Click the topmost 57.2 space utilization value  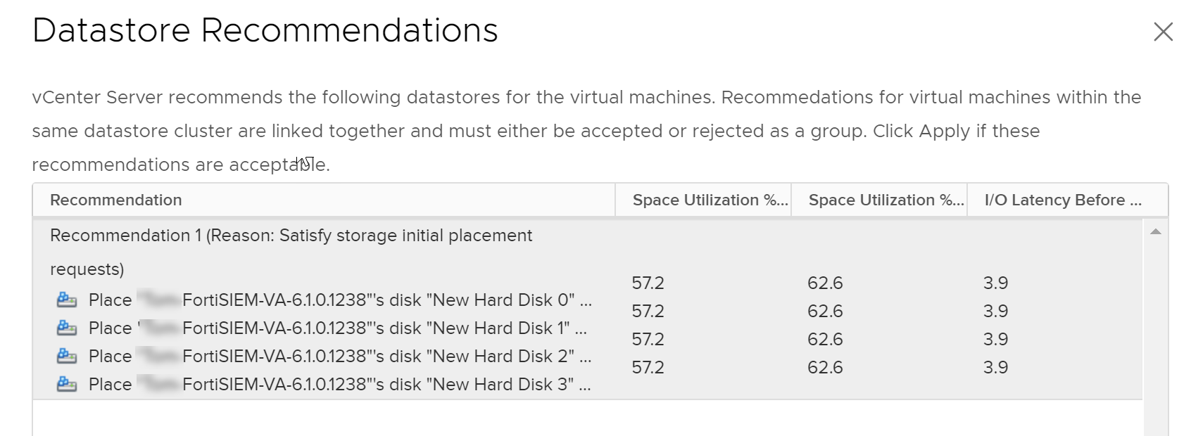(x=648, y=283)
